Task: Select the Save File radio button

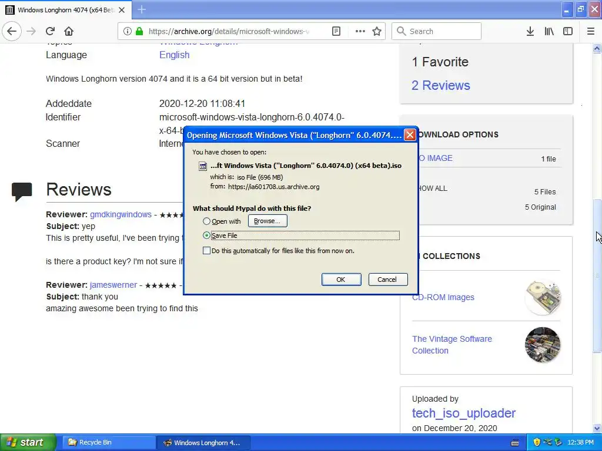Action: pyautogui.click(x=206, y=235)
